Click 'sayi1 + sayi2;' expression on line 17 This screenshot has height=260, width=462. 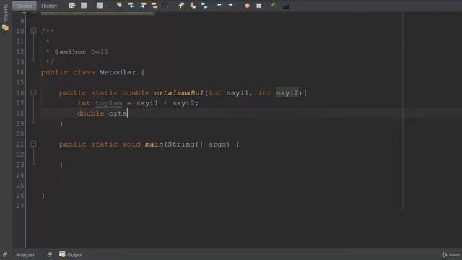[167, 103]
